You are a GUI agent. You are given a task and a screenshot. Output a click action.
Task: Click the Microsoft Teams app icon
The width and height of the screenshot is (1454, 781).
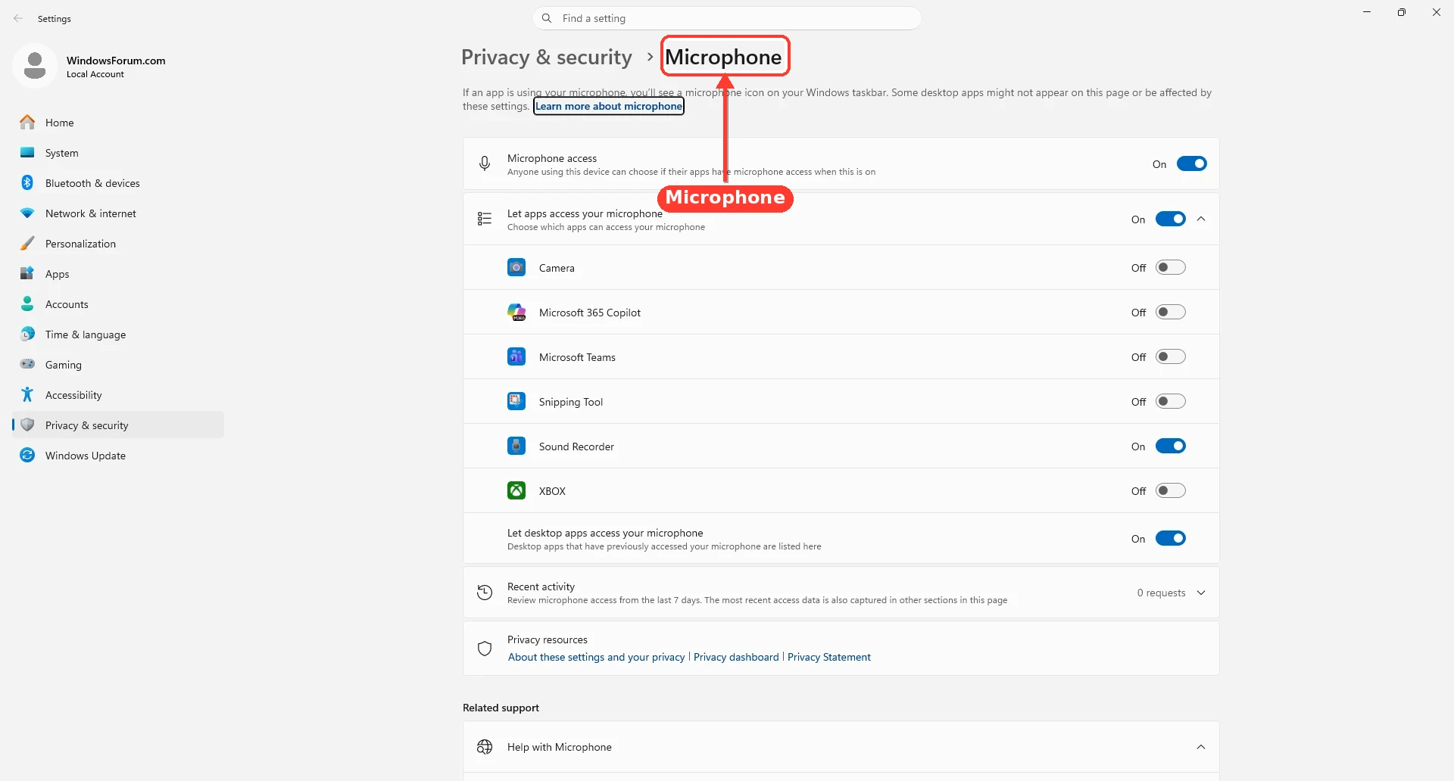pyautogui.click(x=516, y=356)
